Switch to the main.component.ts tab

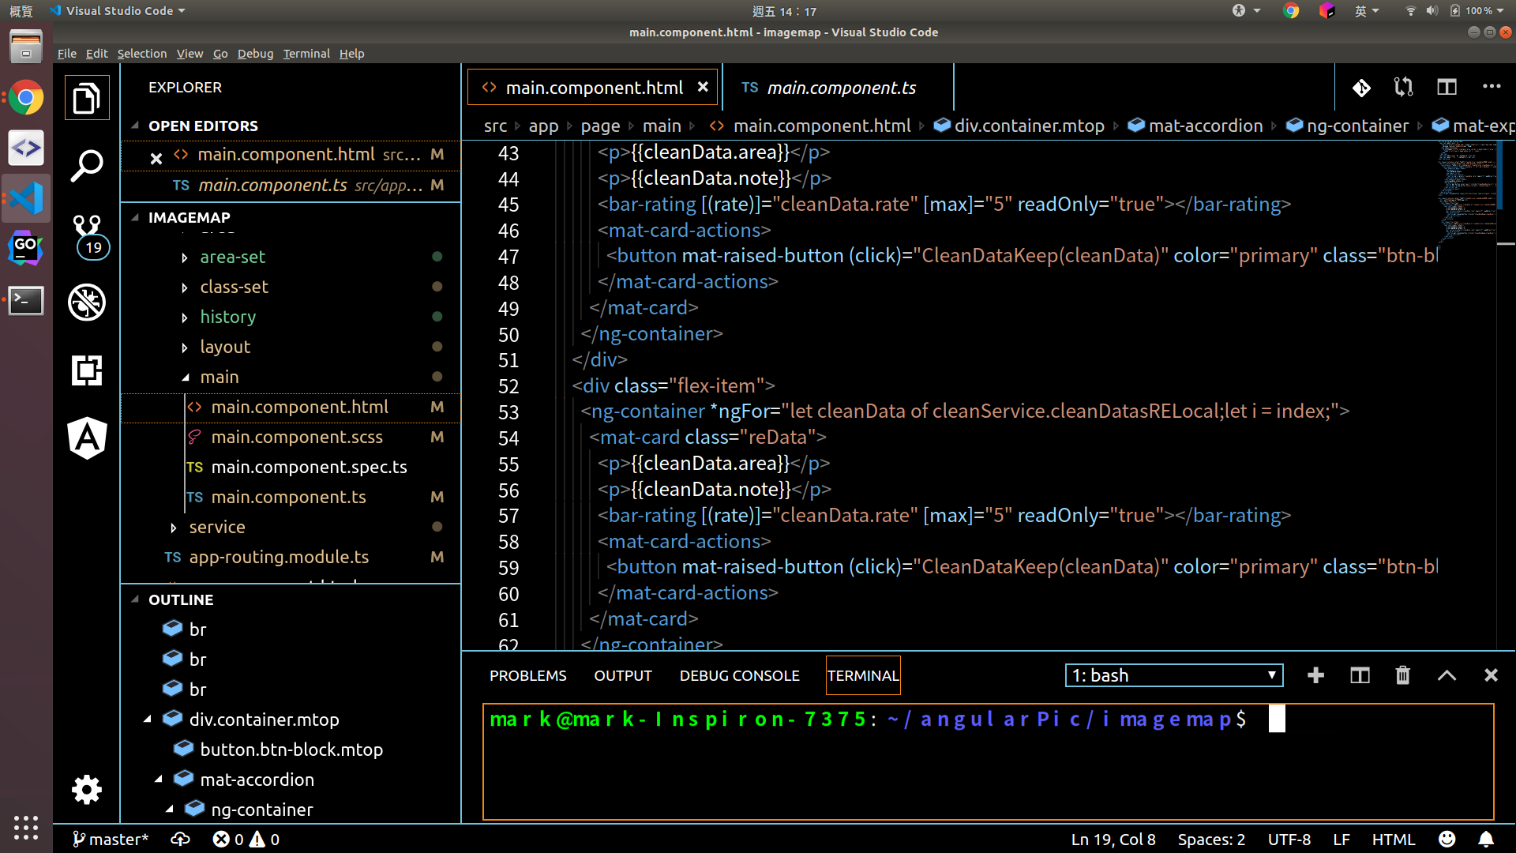(840, 88)
